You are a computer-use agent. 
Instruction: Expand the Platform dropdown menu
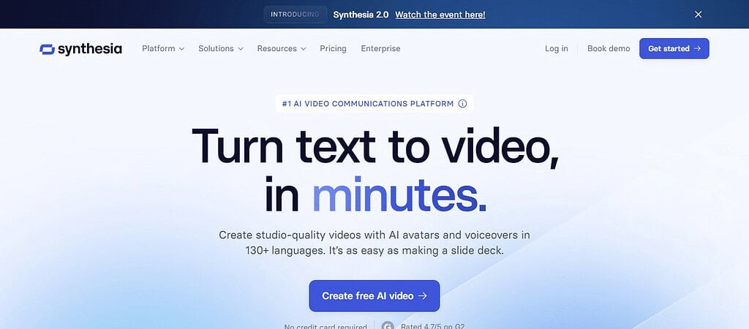coord(163,49)
